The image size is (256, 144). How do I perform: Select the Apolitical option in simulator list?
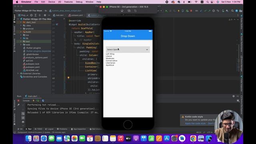coord(110,65)
